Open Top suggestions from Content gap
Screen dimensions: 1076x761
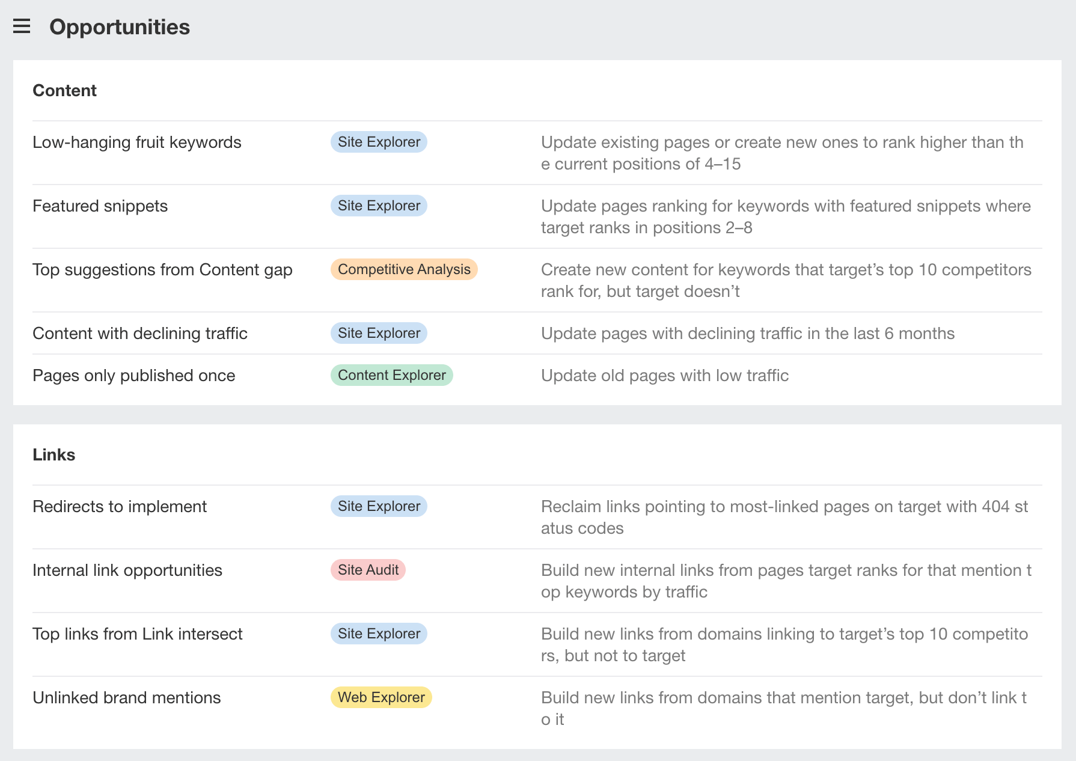(x=162, y=270)
